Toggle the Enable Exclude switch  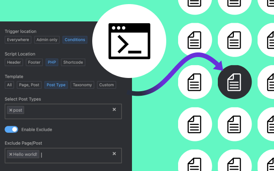11,130
